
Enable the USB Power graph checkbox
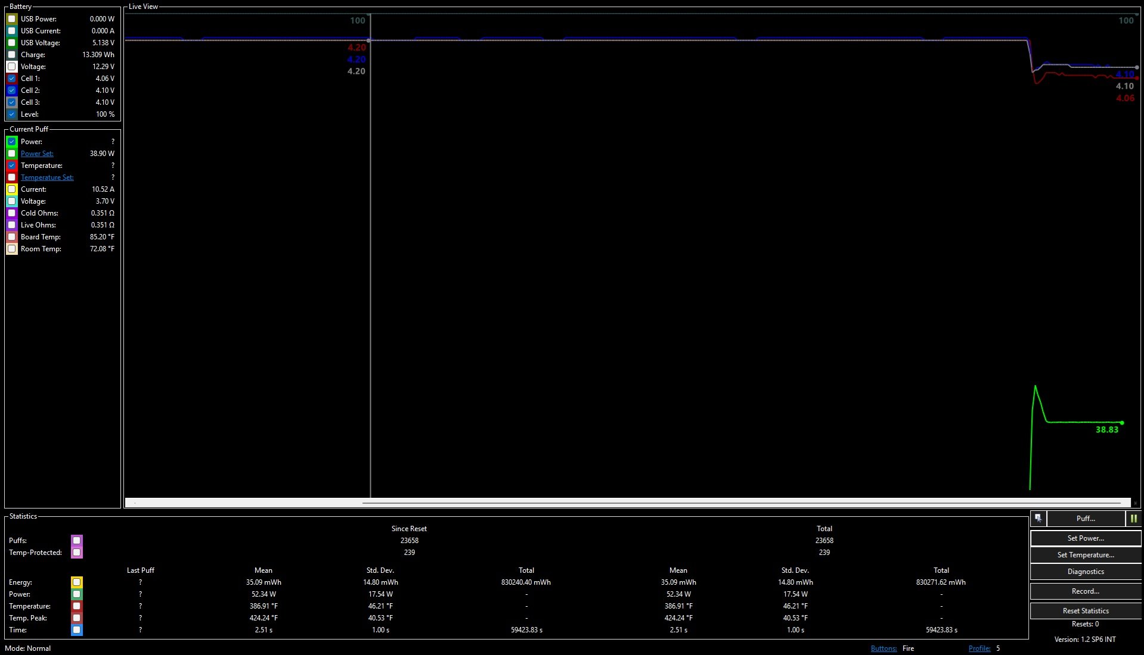pos(12,19)
